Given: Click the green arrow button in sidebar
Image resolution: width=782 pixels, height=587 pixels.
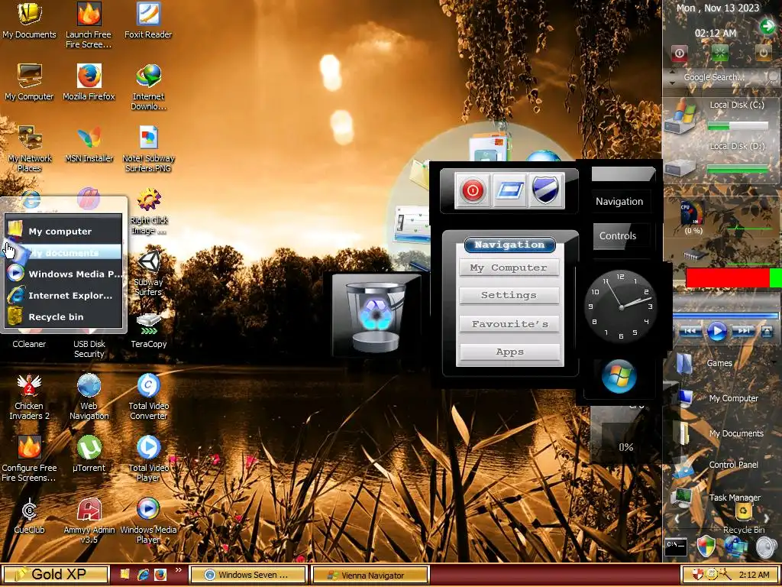Looking at the screenshot, I should coord(767,26).
